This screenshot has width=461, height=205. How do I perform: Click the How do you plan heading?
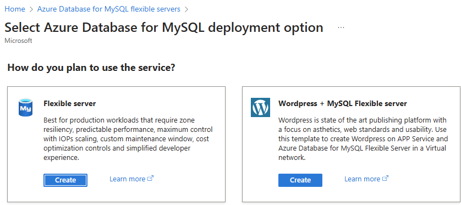coord(91,68)
